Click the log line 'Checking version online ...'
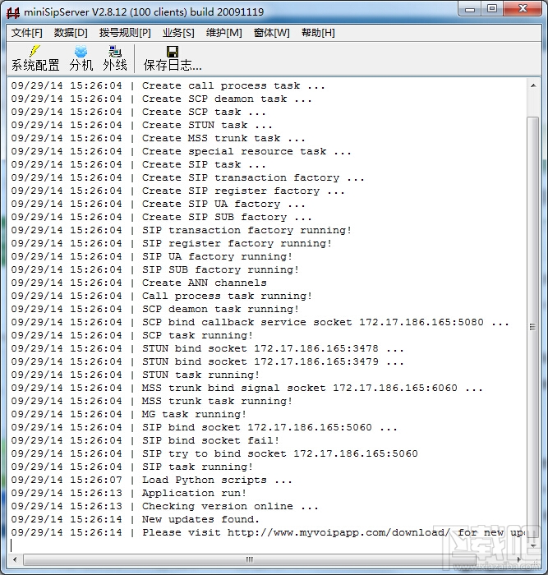Screen dimensions: 548x575 pos(230,507)
